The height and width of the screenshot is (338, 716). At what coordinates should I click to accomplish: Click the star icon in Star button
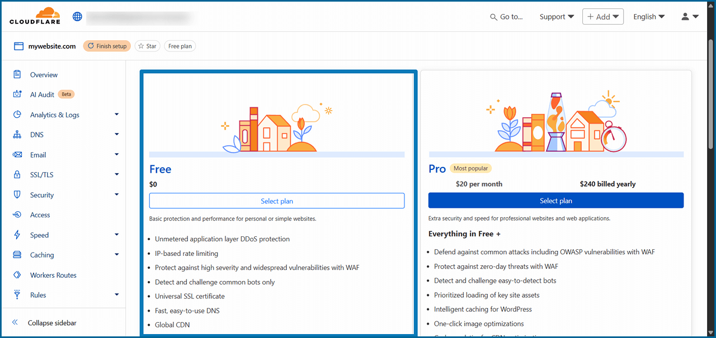(141, 46)
